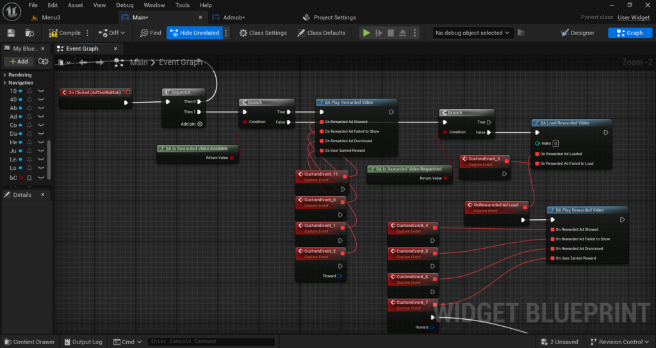This screenshot has width=656, height=348.
Task: Click the graph navigate forward arrow
Action: [x=99, y=62]
